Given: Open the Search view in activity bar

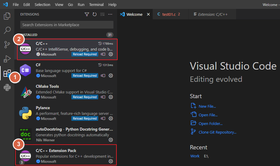Looking at the screenshot, I should 7,30.
